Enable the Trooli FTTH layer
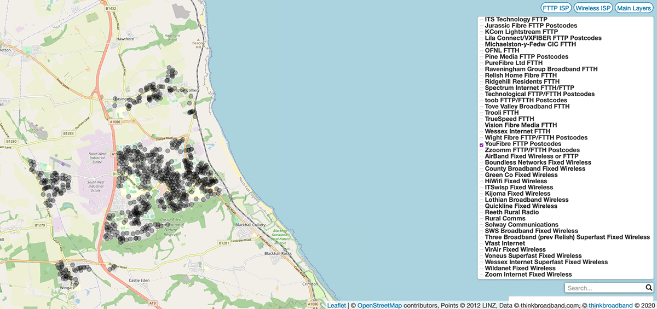 pyautogui.click(x=481, y=113)
